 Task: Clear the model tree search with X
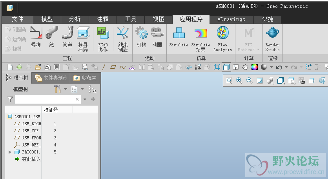click(77, 99)
